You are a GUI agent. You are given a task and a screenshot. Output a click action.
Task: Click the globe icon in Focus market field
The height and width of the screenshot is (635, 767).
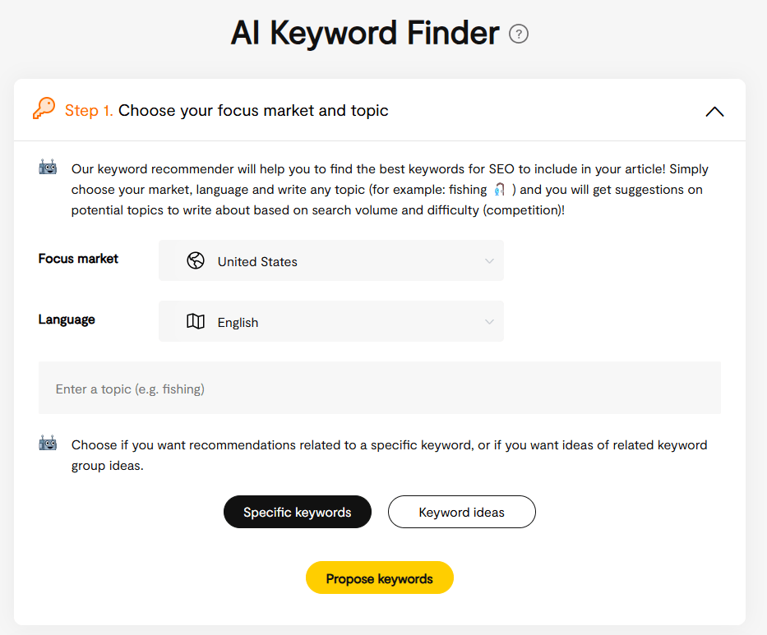(x=196, y=260)
